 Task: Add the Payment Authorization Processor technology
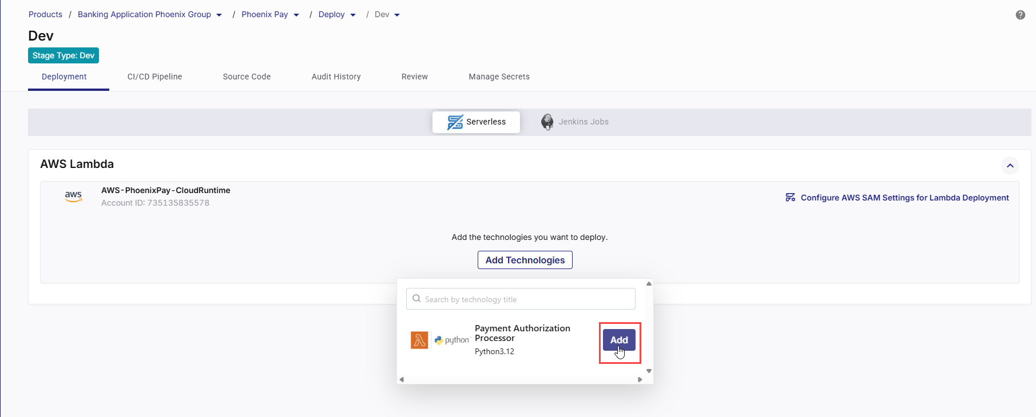[618, 340]
